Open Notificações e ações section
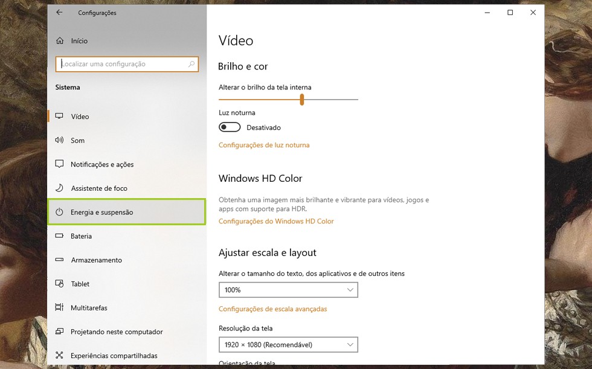592x369 pixels. (x=127, y=164)
